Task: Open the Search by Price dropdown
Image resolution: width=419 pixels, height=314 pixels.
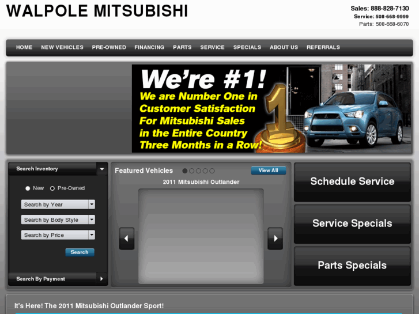Action: click(x=58, y=235)
